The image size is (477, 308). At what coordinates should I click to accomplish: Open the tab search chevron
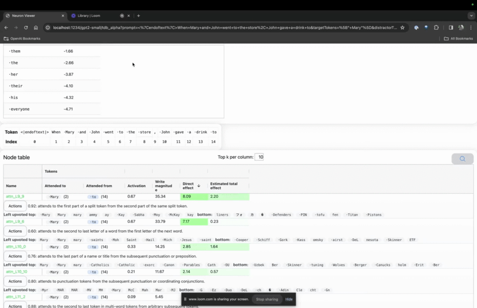click(471, 15)
